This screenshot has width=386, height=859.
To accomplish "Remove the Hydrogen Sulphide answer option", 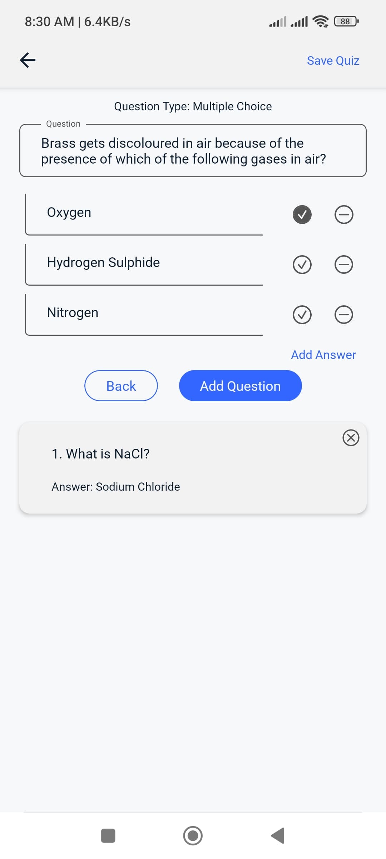I will (x=343, y=265).
